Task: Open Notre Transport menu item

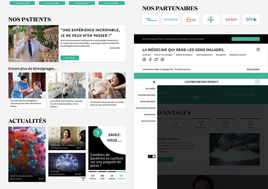Action: pos(147,102)
